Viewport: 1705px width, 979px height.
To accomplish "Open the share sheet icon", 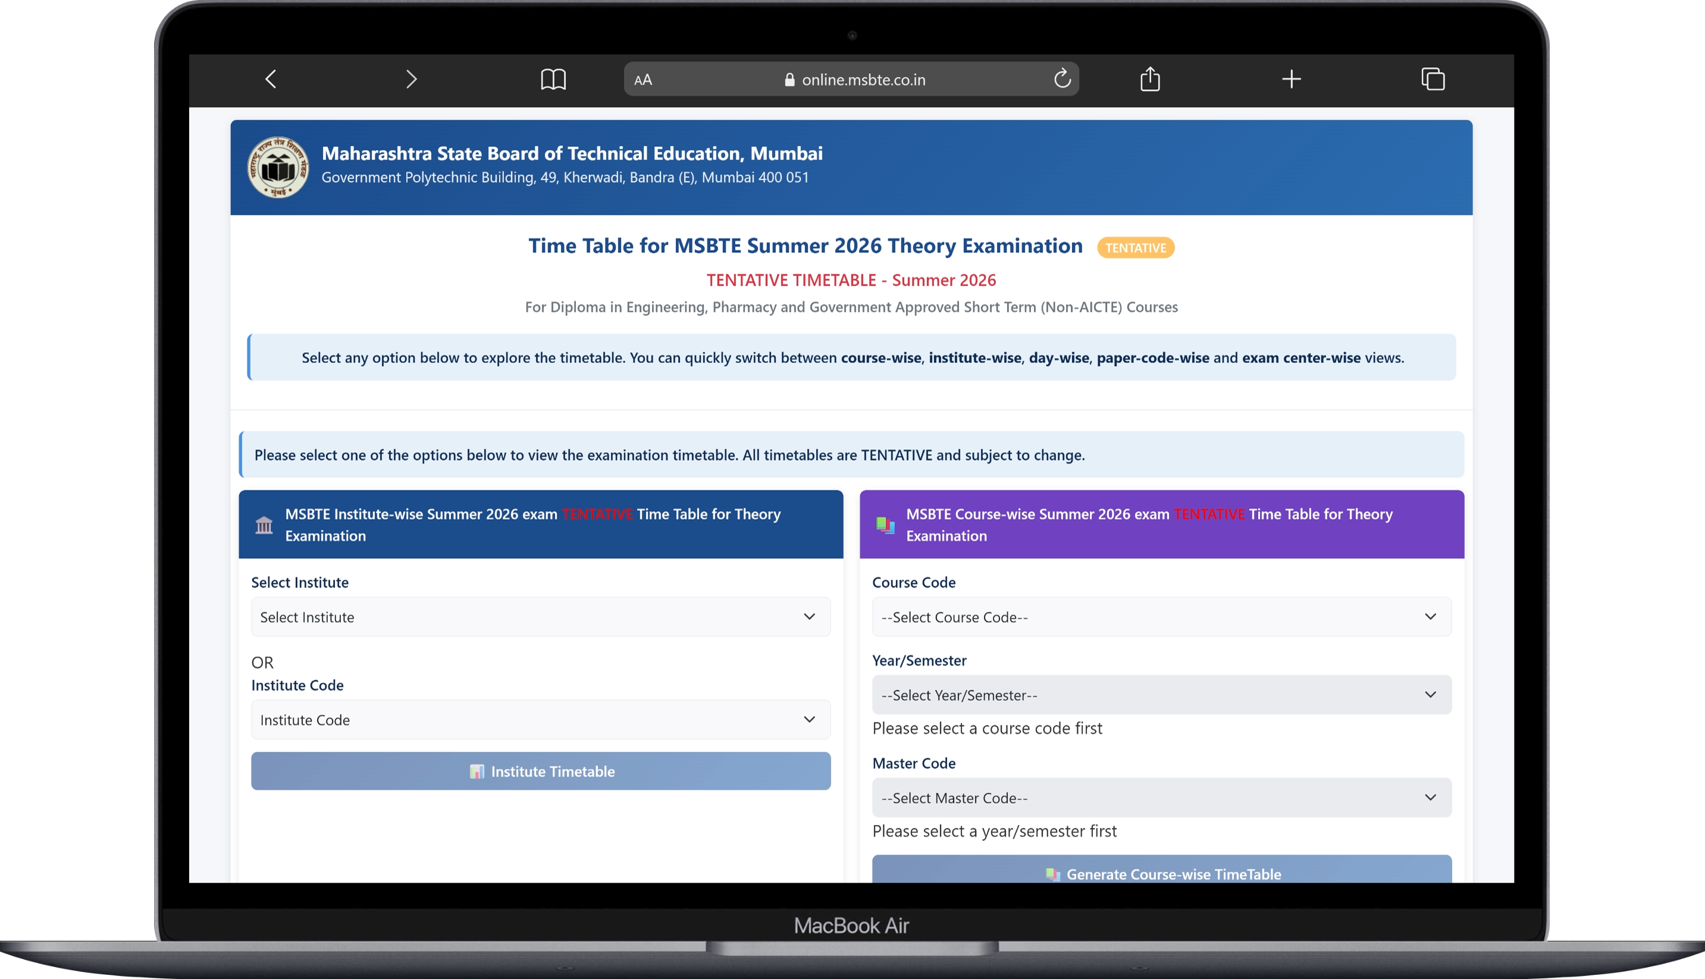I will 1151,79.
